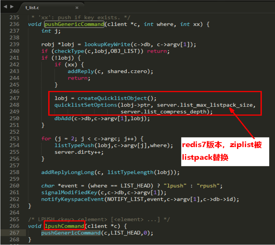Screen dimensions: 275x245
Task: Click lpushCommand function name on line 266
Action: click(x=64, y=226)
